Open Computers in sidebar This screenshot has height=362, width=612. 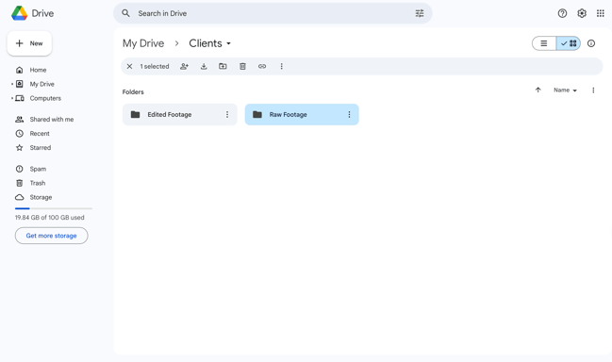tap(45, 98)
